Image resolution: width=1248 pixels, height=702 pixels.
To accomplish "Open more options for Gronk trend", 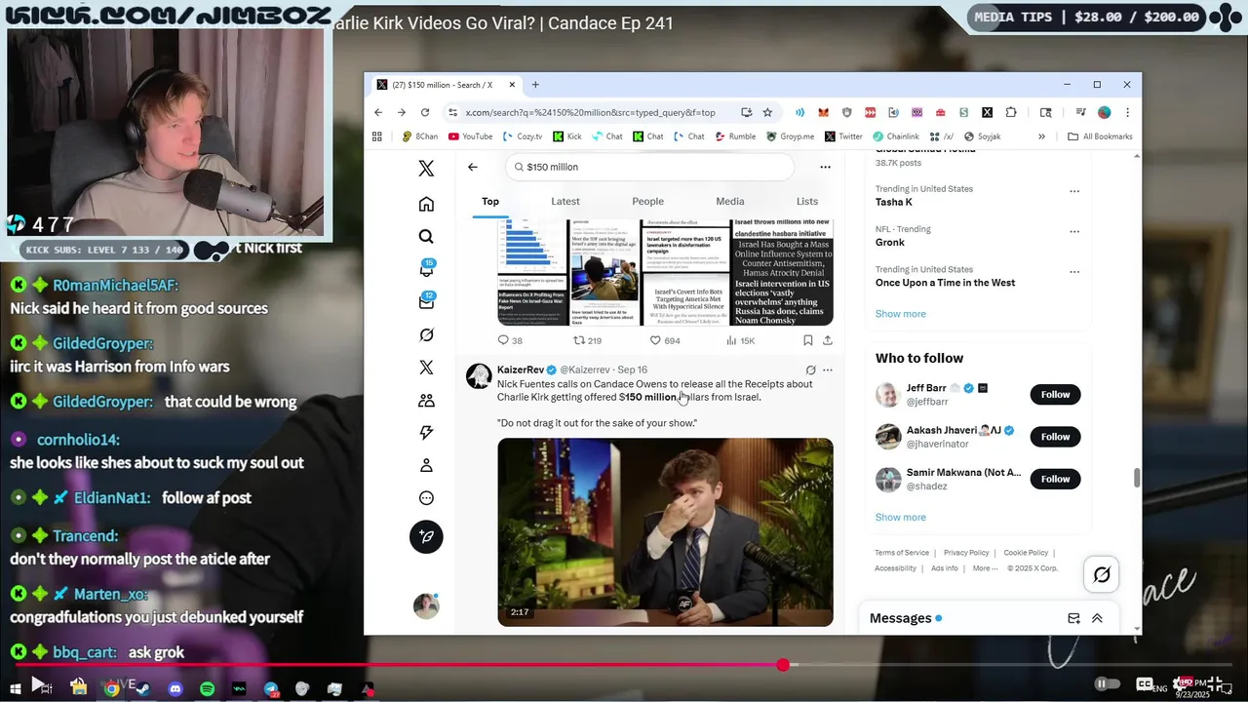I will point(1074,231).
